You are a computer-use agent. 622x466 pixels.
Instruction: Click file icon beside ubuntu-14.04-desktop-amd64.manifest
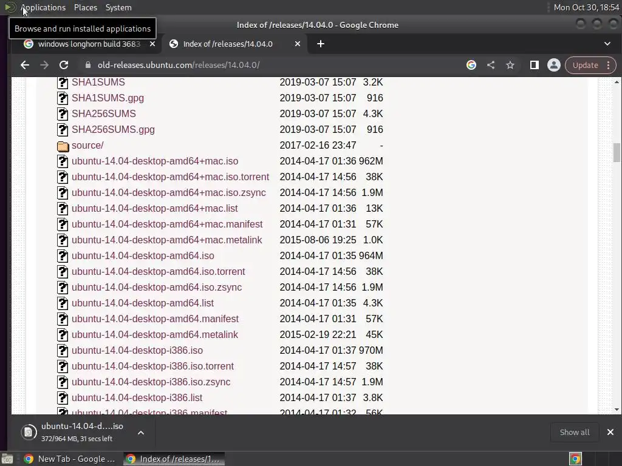click(x=63, y=319)
